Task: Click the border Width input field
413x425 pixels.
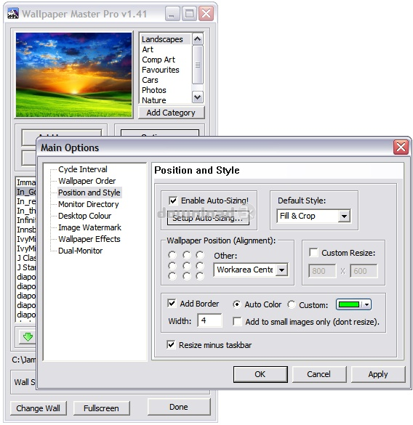Action: pos(209,320)
